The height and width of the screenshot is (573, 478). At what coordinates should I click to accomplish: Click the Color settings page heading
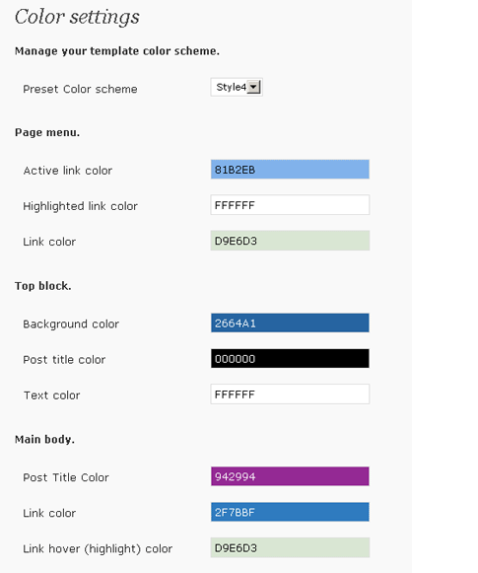[77, 17]
